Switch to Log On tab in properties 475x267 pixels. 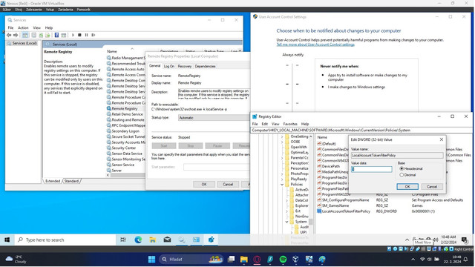point(169,66)
